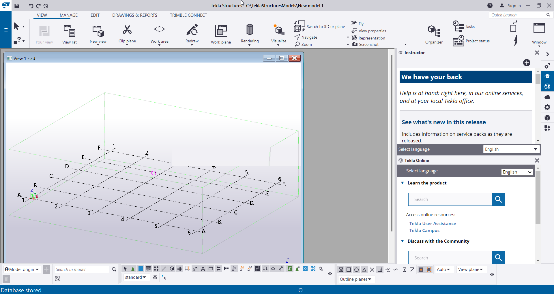Toggle snap to grid lines

coord(179,269)
